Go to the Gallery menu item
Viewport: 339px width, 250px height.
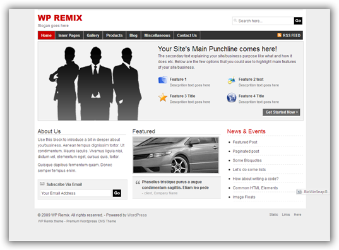[93, 35]
